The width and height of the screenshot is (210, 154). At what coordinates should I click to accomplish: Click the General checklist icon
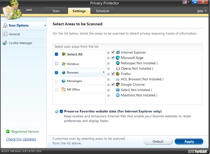point(5,34)
